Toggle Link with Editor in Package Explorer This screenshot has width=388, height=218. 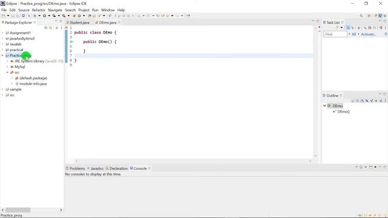click(x=50, y=28)
